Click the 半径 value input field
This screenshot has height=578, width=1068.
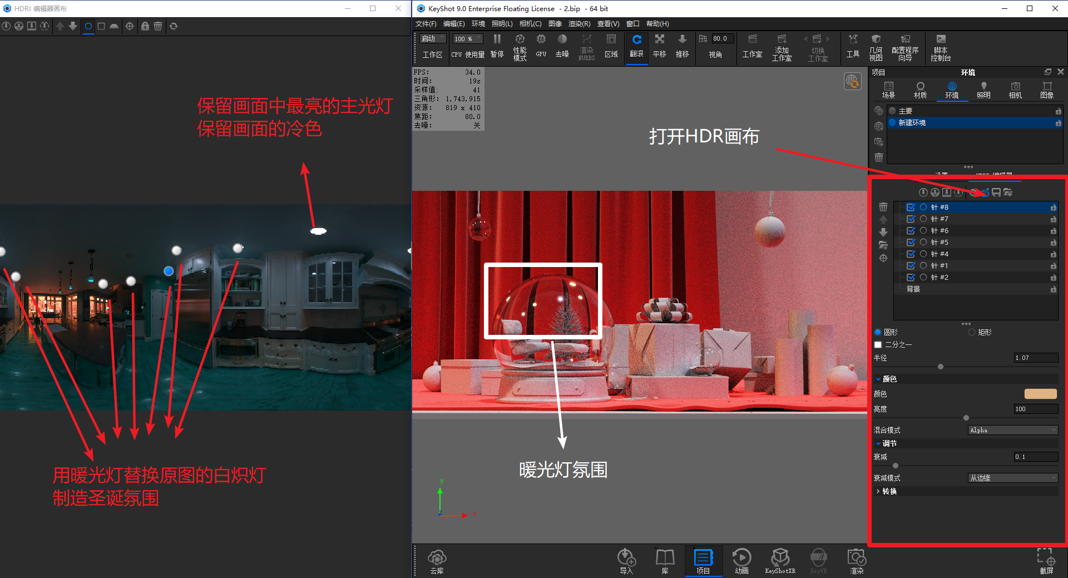point(1035,358)
